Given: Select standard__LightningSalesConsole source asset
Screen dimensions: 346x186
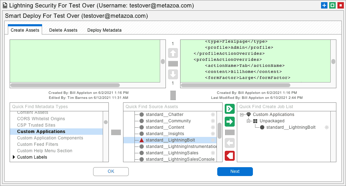Looking at the screenshot, I should click(180, 159).
